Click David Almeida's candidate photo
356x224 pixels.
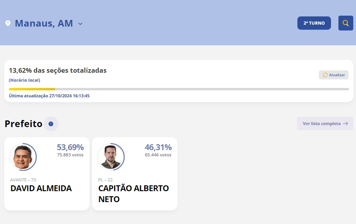(x=23, y=157)
